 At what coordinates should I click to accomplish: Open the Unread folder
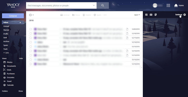tap(6, 26)
